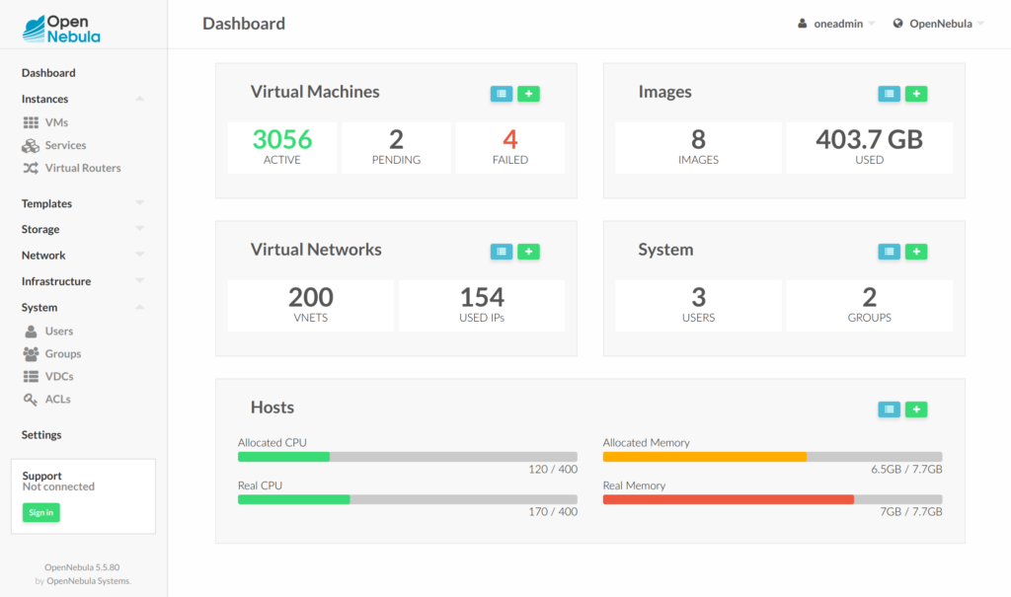Add a new host with plus icon

(x=916, y=410)
